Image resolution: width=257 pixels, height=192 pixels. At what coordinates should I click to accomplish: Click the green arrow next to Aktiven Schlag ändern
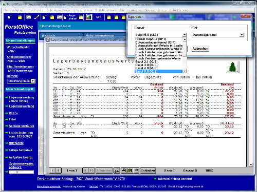point(155,179)
